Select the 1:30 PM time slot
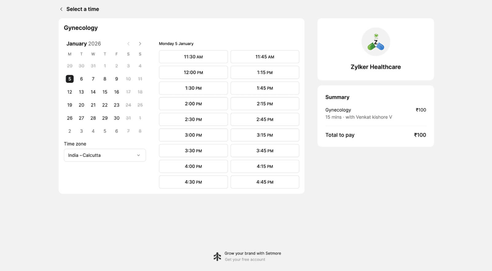Screen dimensions: 492x271 [x=193, y=88]
